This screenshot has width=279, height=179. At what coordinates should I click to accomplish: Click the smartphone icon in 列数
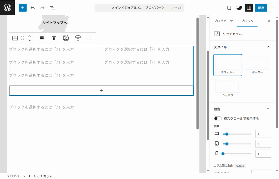217,153
